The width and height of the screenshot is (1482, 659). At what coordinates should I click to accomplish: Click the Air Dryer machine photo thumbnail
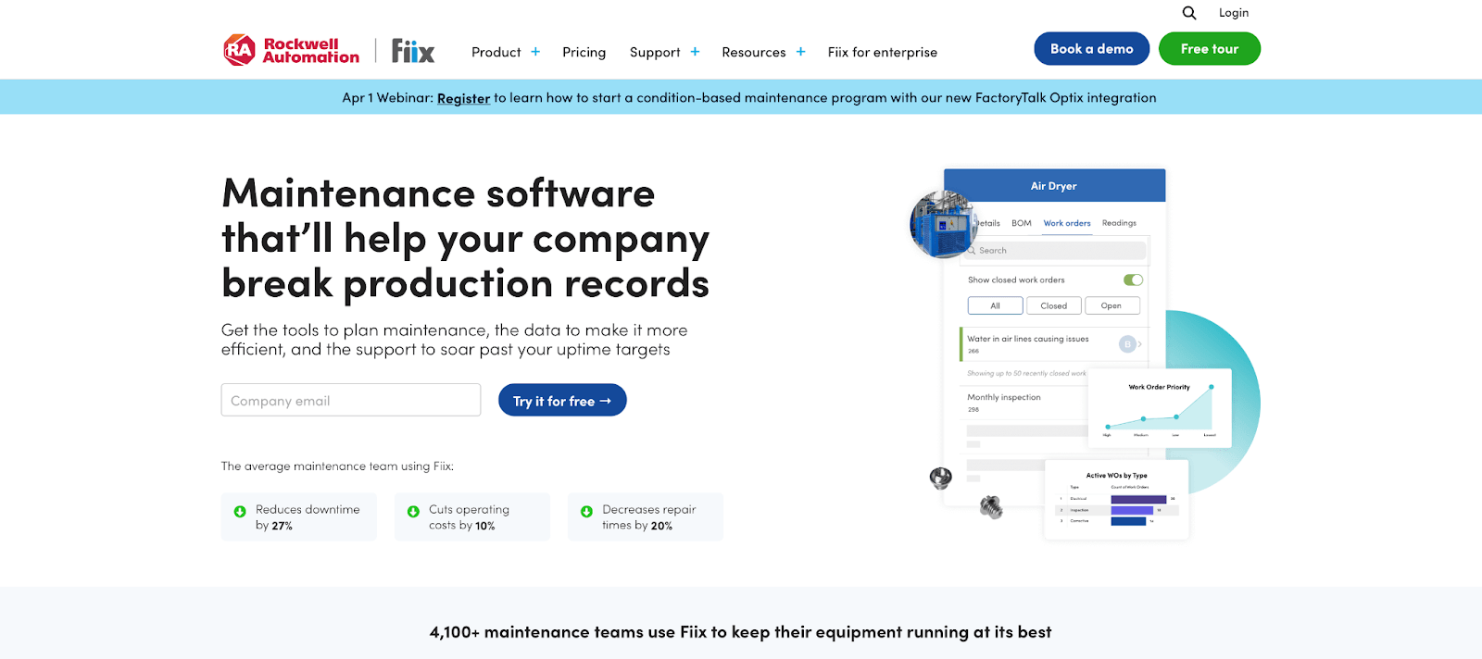(943, 224)
